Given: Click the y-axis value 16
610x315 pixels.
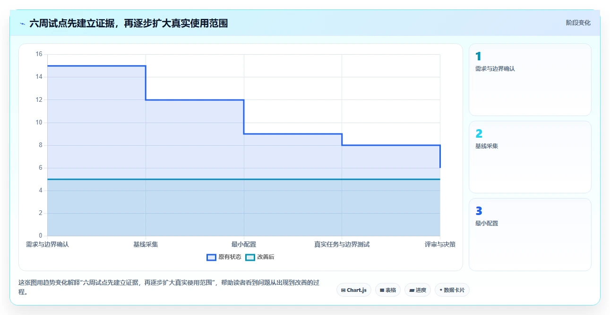Looking at the screenshot, I should coord(39,54).
